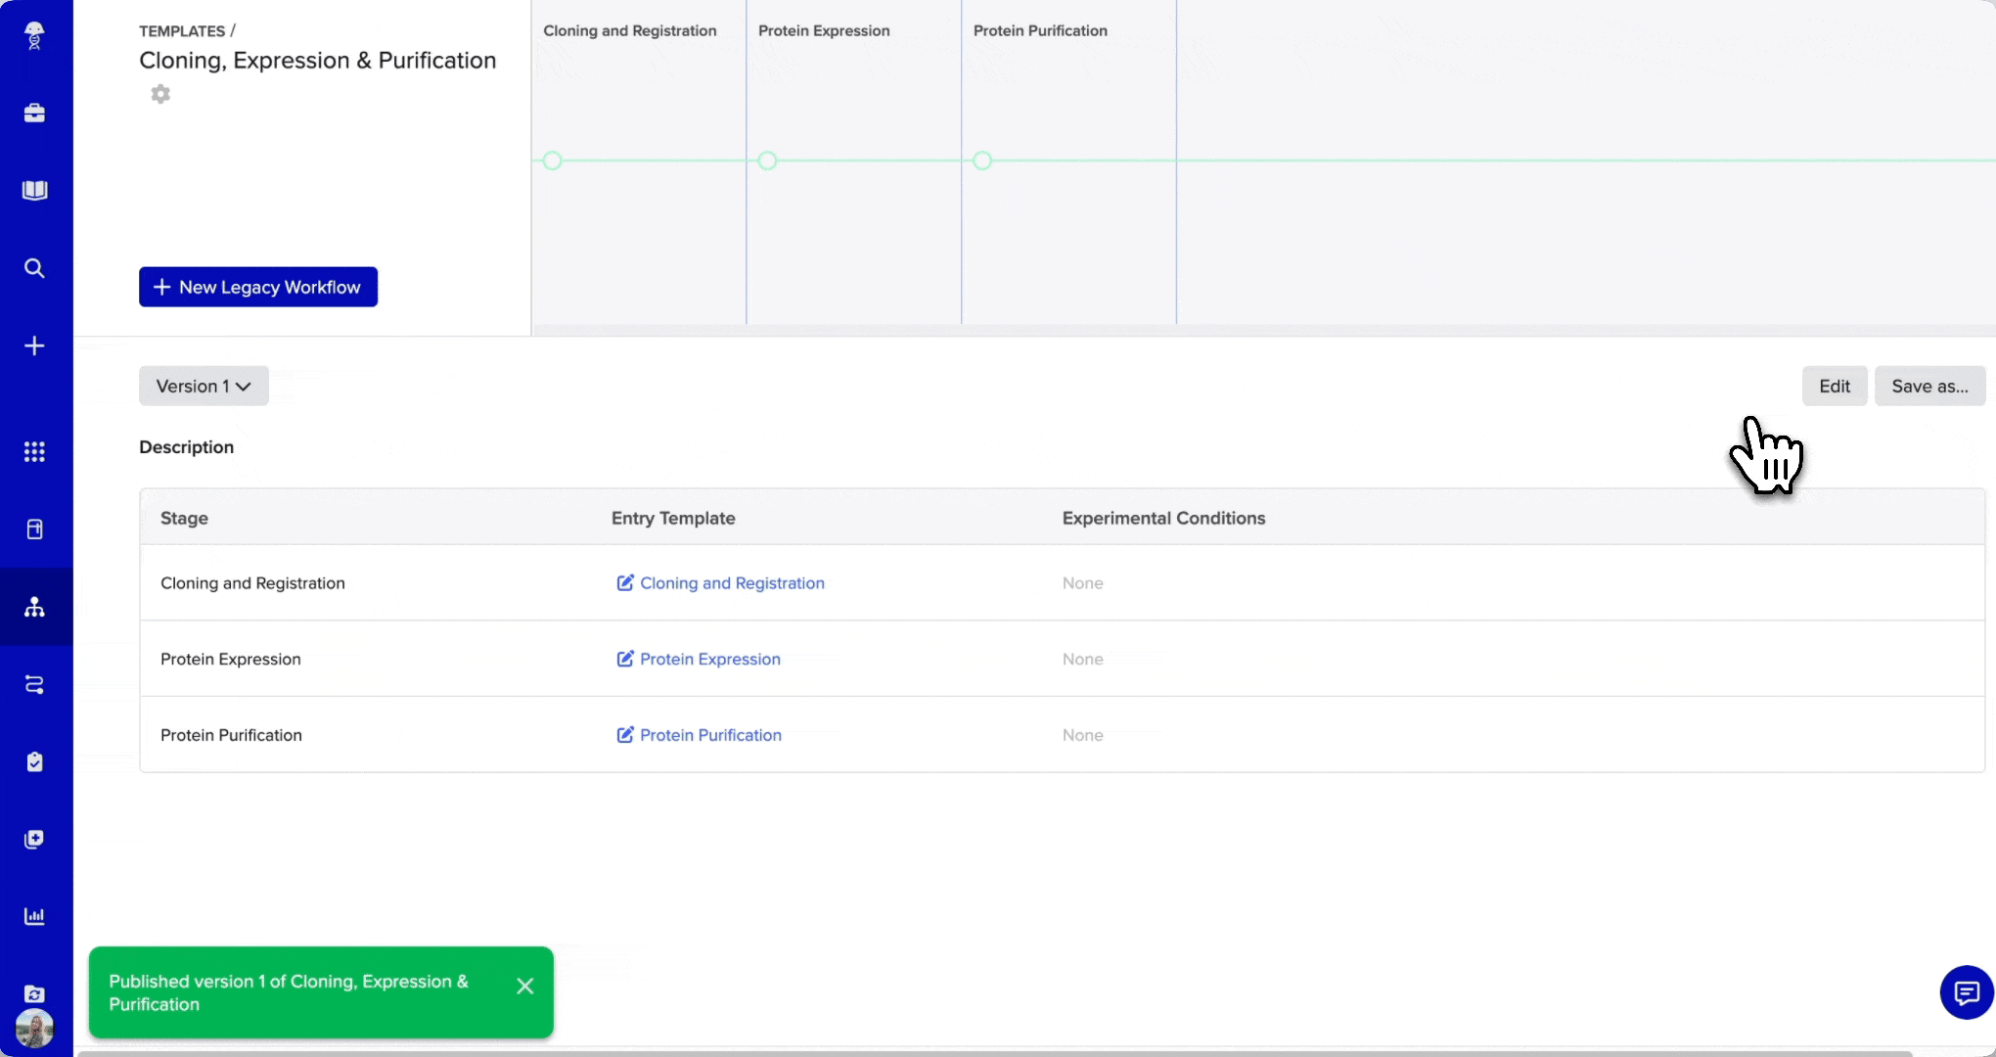The width and height of the screenshot is (1996, 1057).
Task: Click a stage node on the green workflow timeline
Action: [x=767, y=160]
